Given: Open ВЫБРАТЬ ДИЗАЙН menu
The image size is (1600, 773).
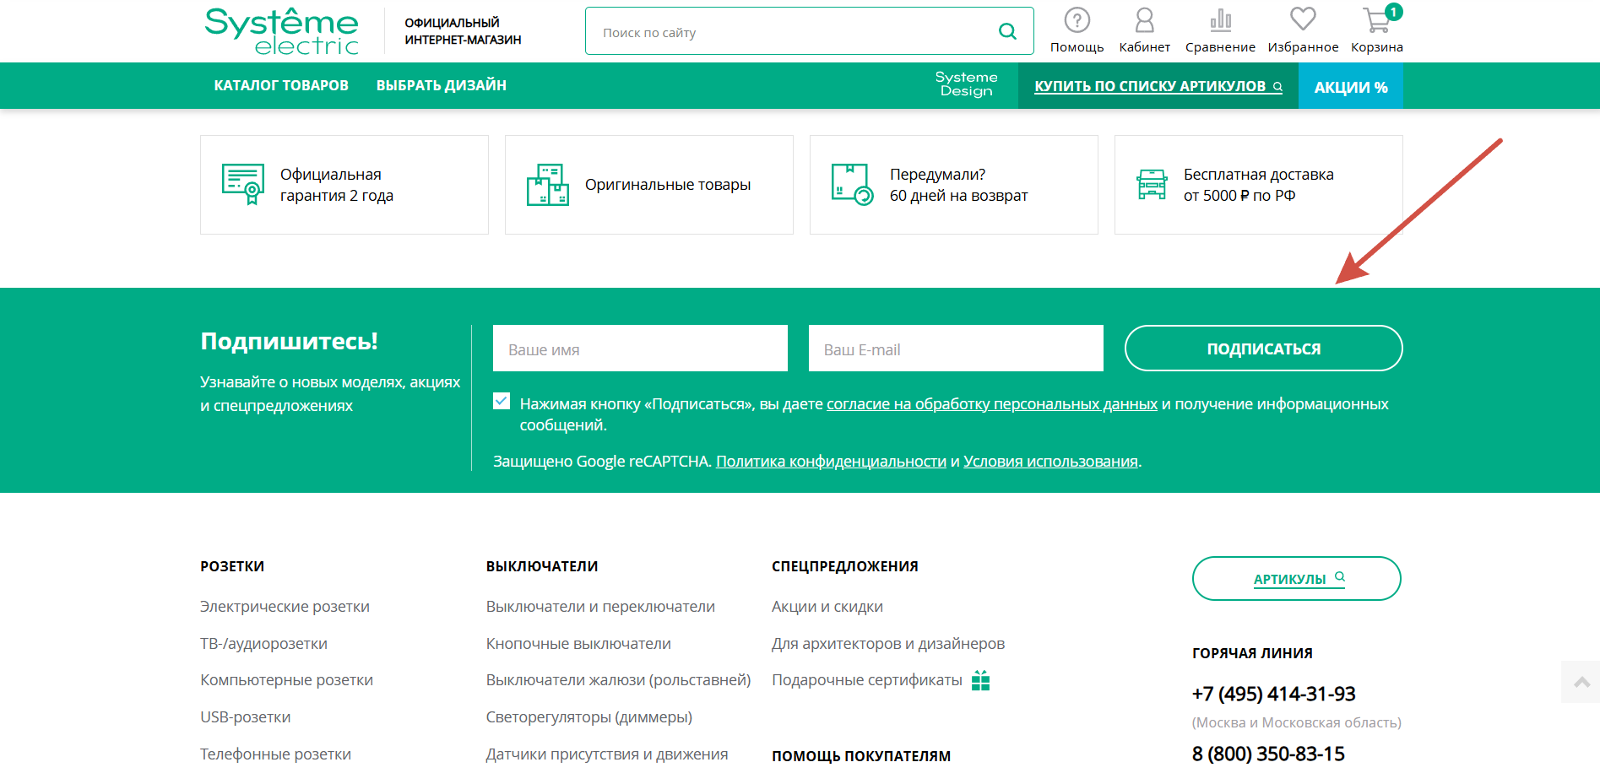Looking at the screenshot, I should click(x=442, y=85).
